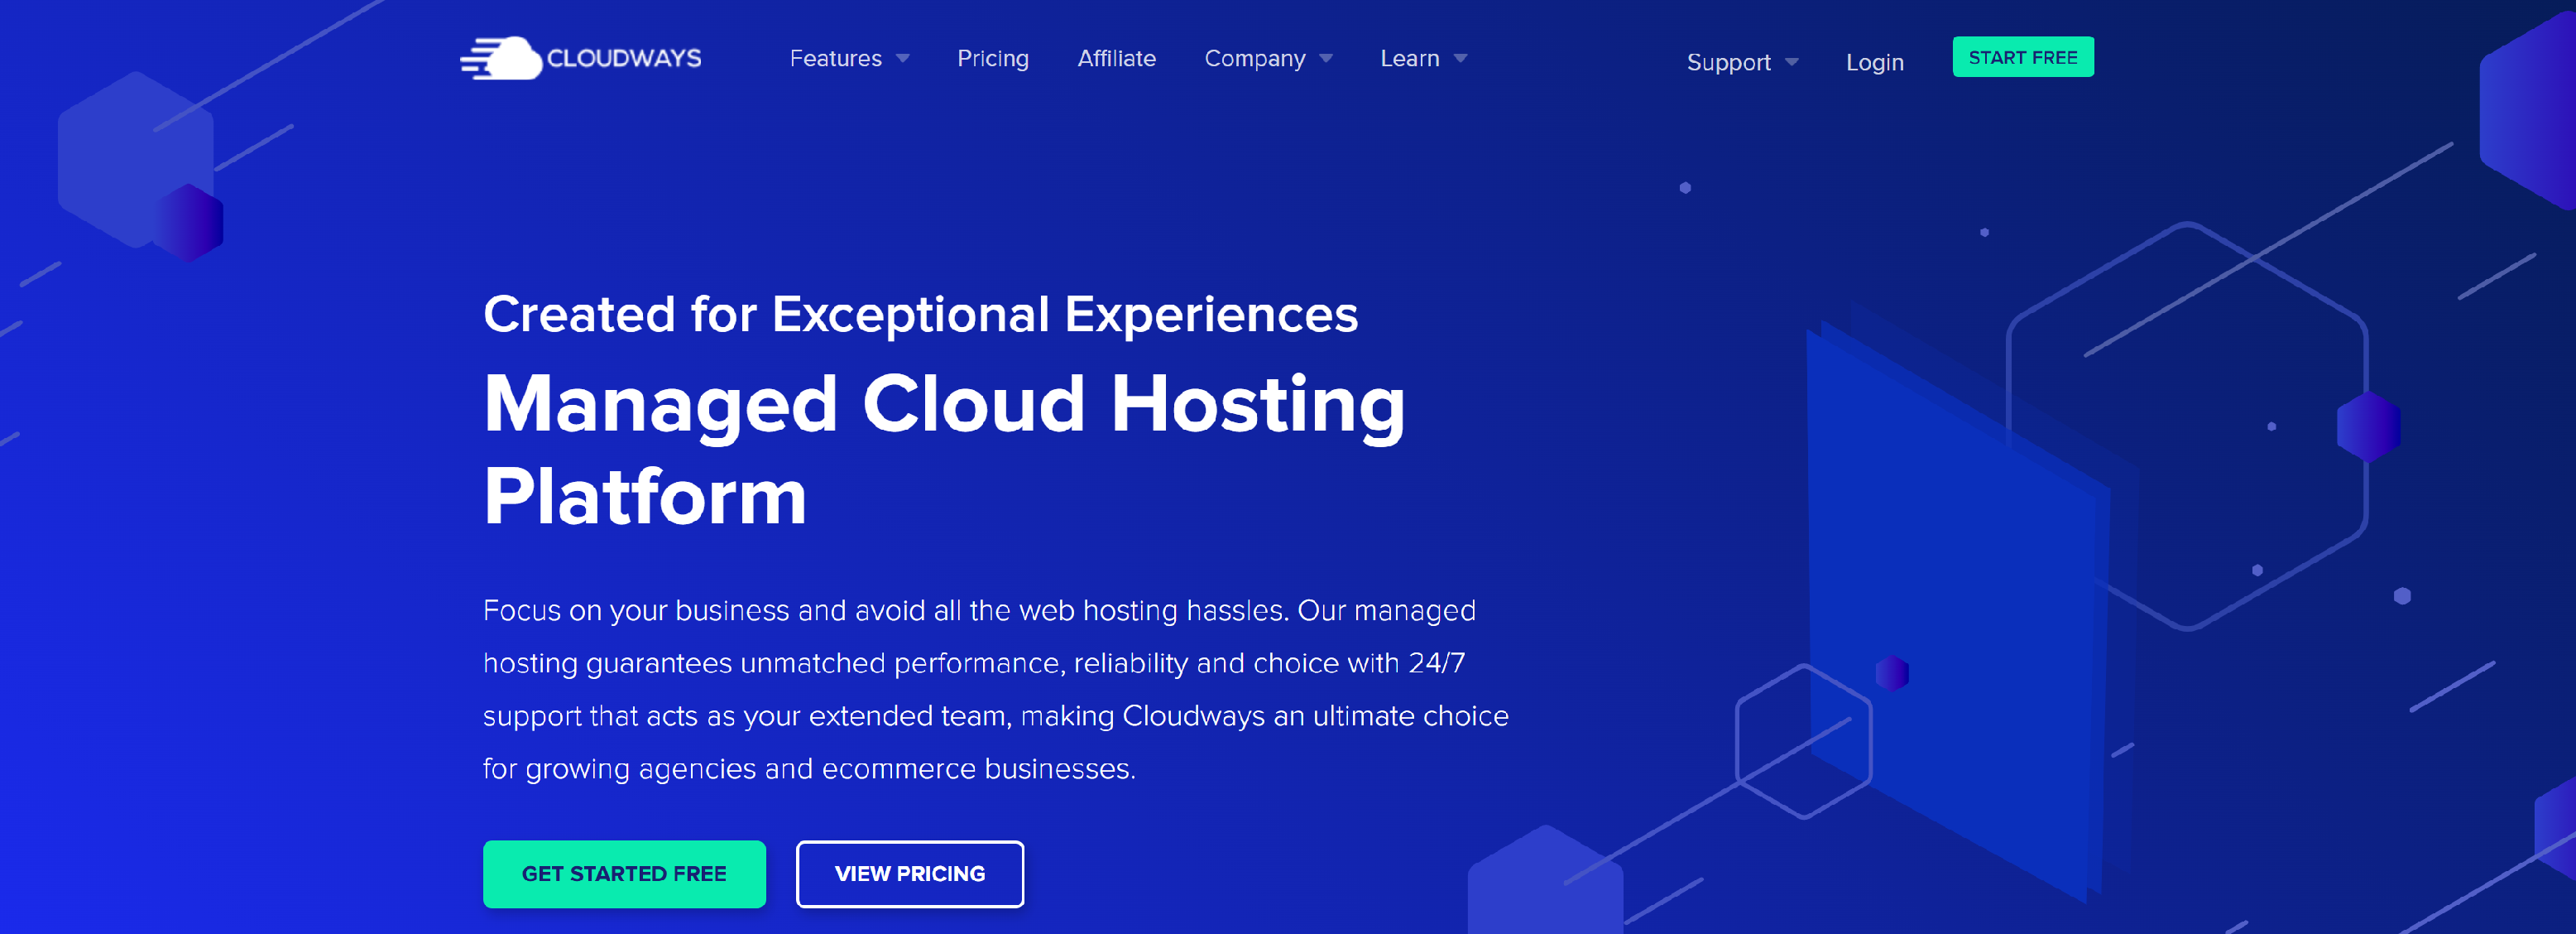Click the GET STARTED FREE button

[x=624, y=874]
